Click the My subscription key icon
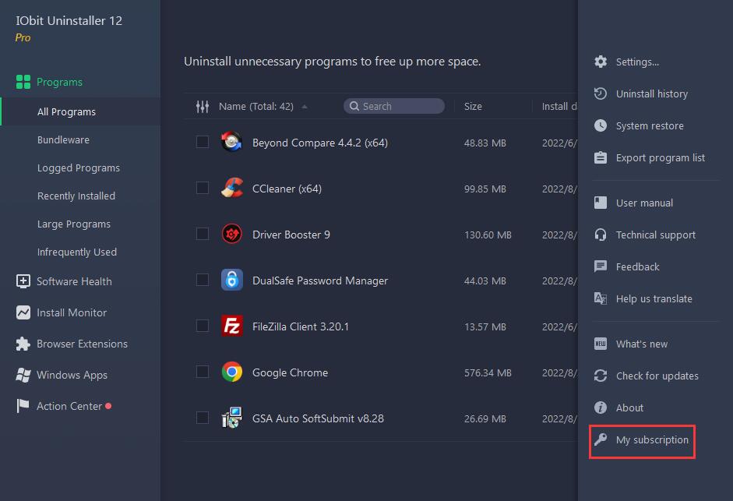733x501 pixels. coord(601,439)
